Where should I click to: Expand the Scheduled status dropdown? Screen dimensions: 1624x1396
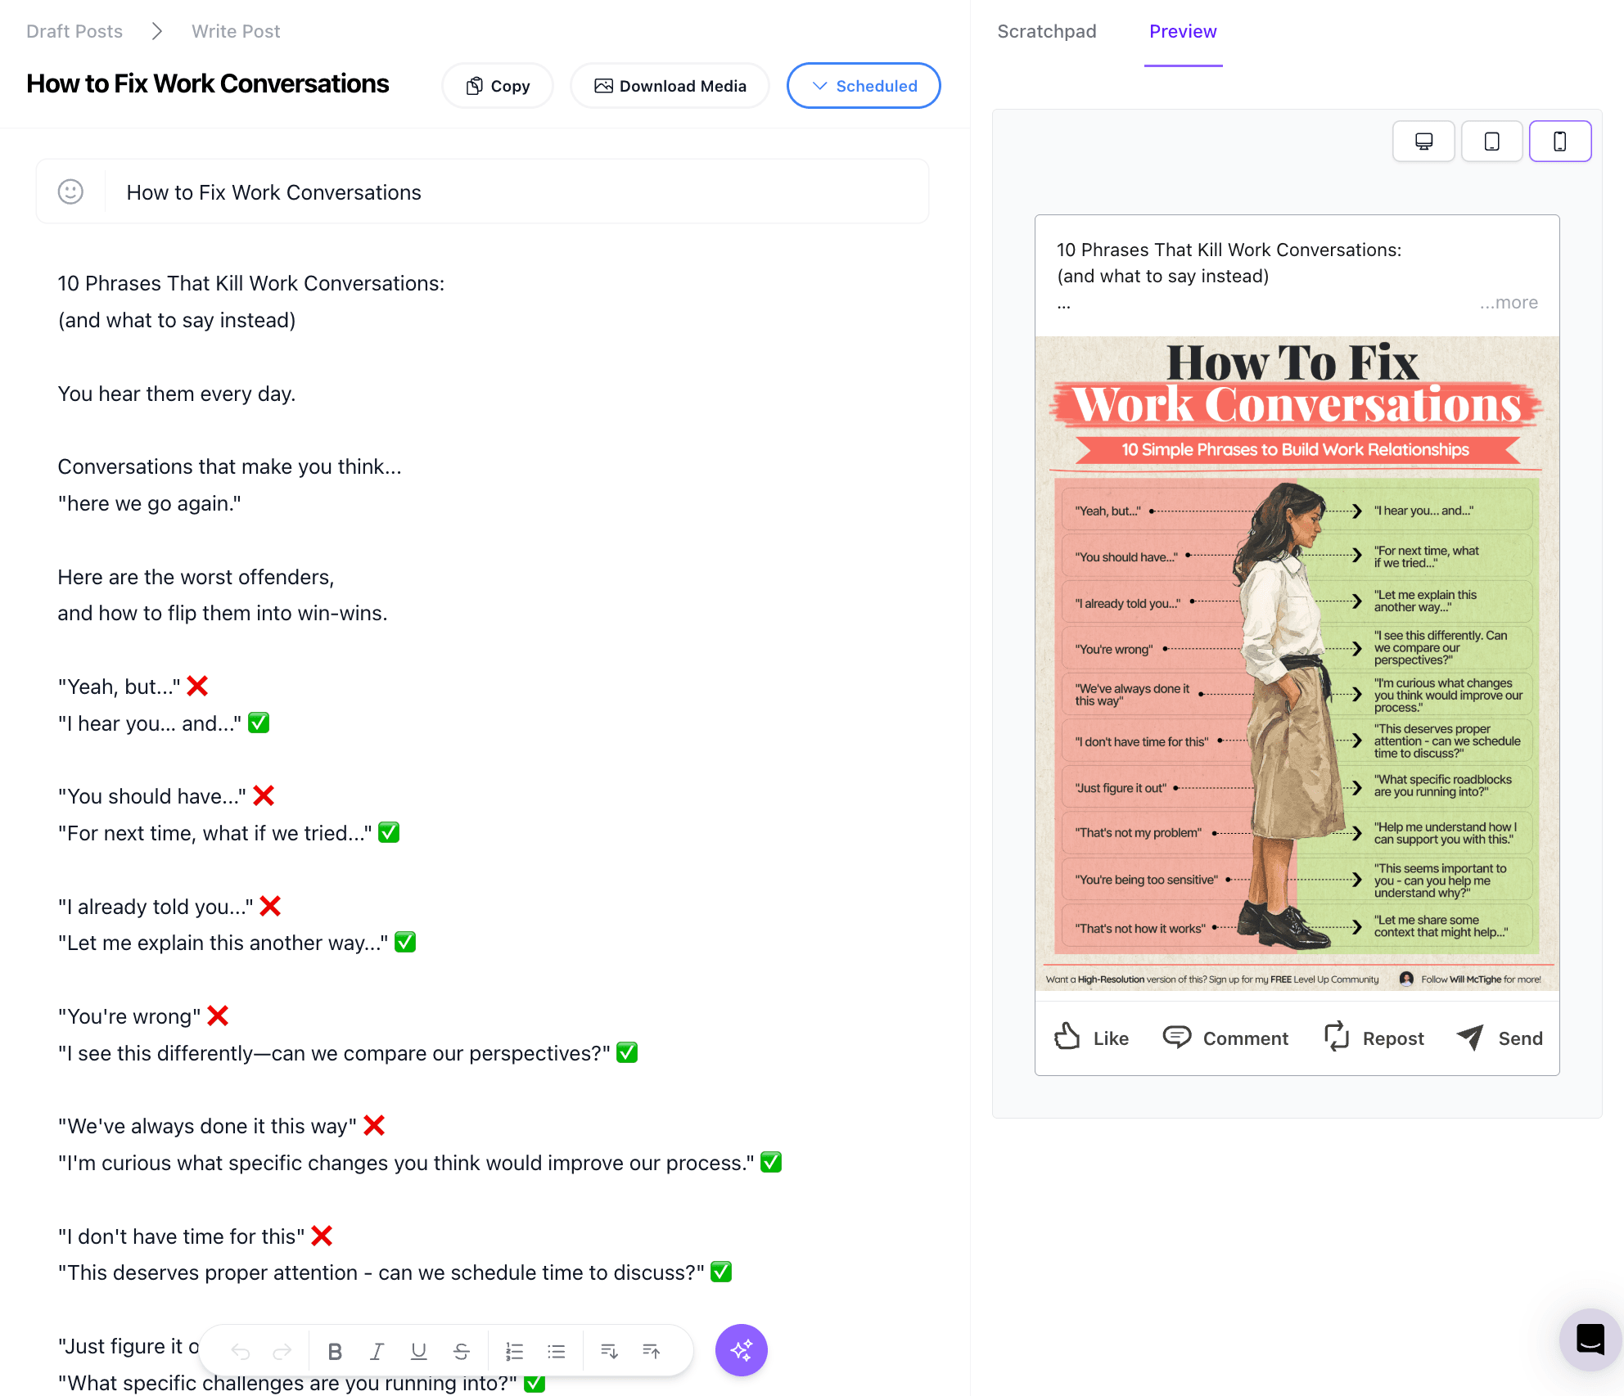click(x=862, y=86)
